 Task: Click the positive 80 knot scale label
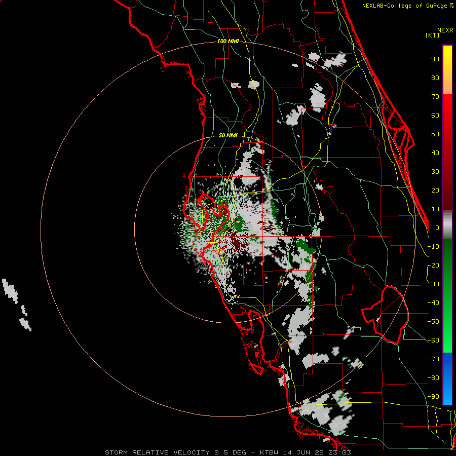tap(435, 78)
